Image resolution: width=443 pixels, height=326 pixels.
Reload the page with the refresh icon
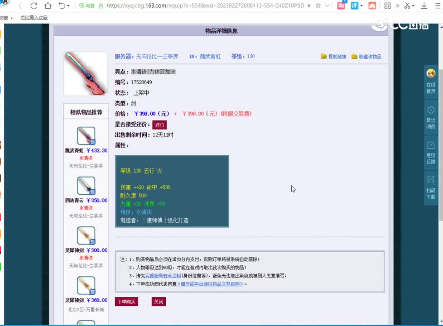tap(34, 5)
